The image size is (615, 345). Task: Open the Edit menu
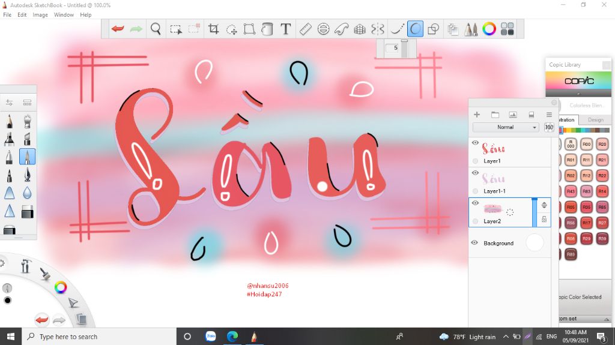pos(22,15)
